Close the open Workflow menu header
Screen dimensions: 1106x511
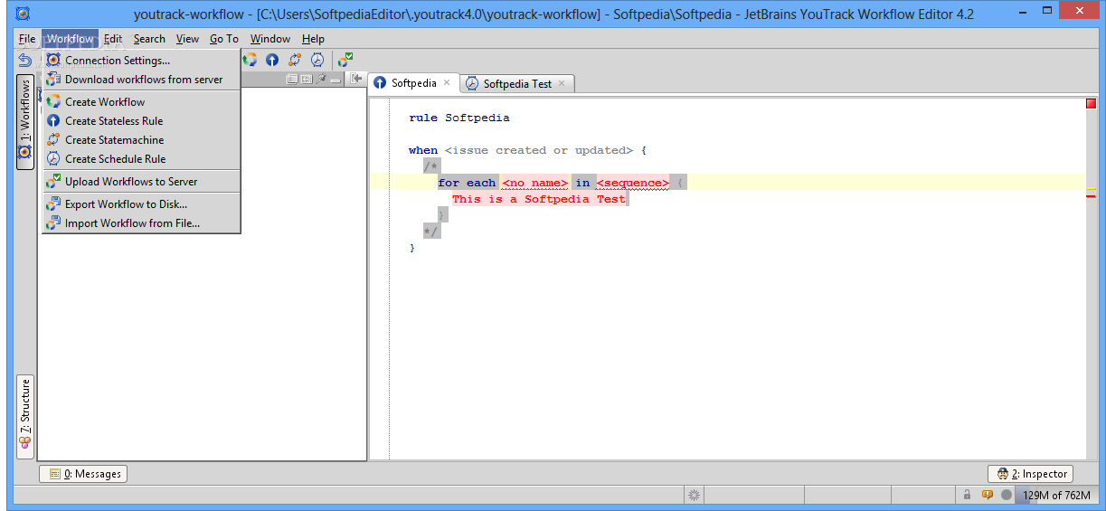pyautogui.click(x=70, y=39)
